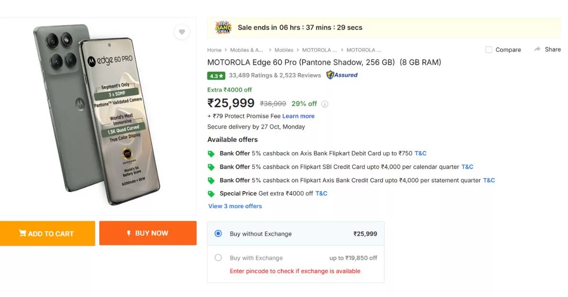Open T&C for the Special Price offer
This screenshot has height=297, width=568.
pos(321,193)
